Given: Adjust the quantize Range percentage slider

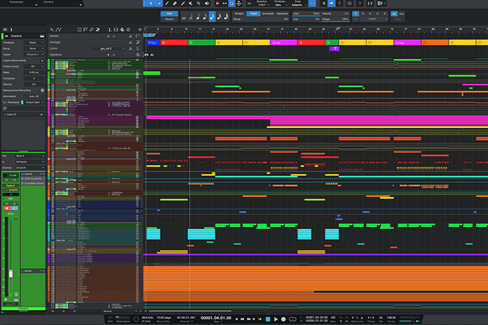Looking at the screenshot, I should tap(335, 19).
